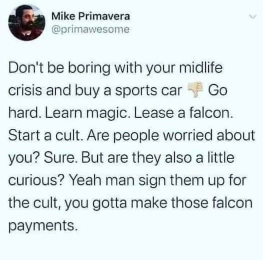This screenshot has width=263, height=260.
Task: Click the words "also a little"
Action: [199, 158]
